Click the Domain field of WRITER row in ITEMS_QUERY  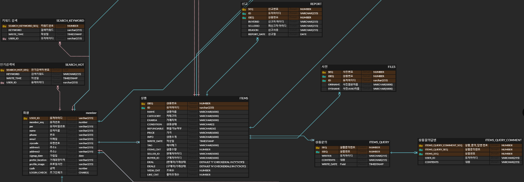(x=363, y=156)
